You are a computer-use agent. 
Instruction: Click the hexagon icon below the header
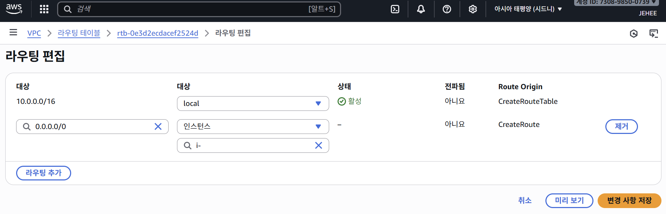634,34
